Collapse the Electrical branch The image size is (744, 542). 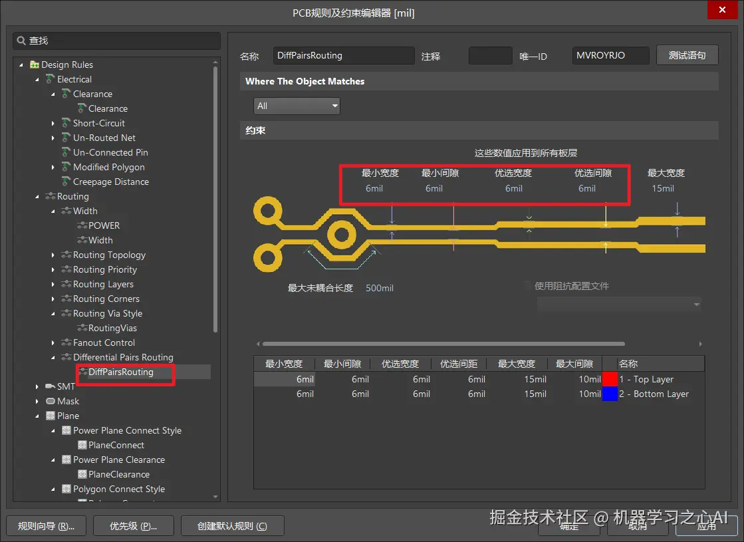37,79
